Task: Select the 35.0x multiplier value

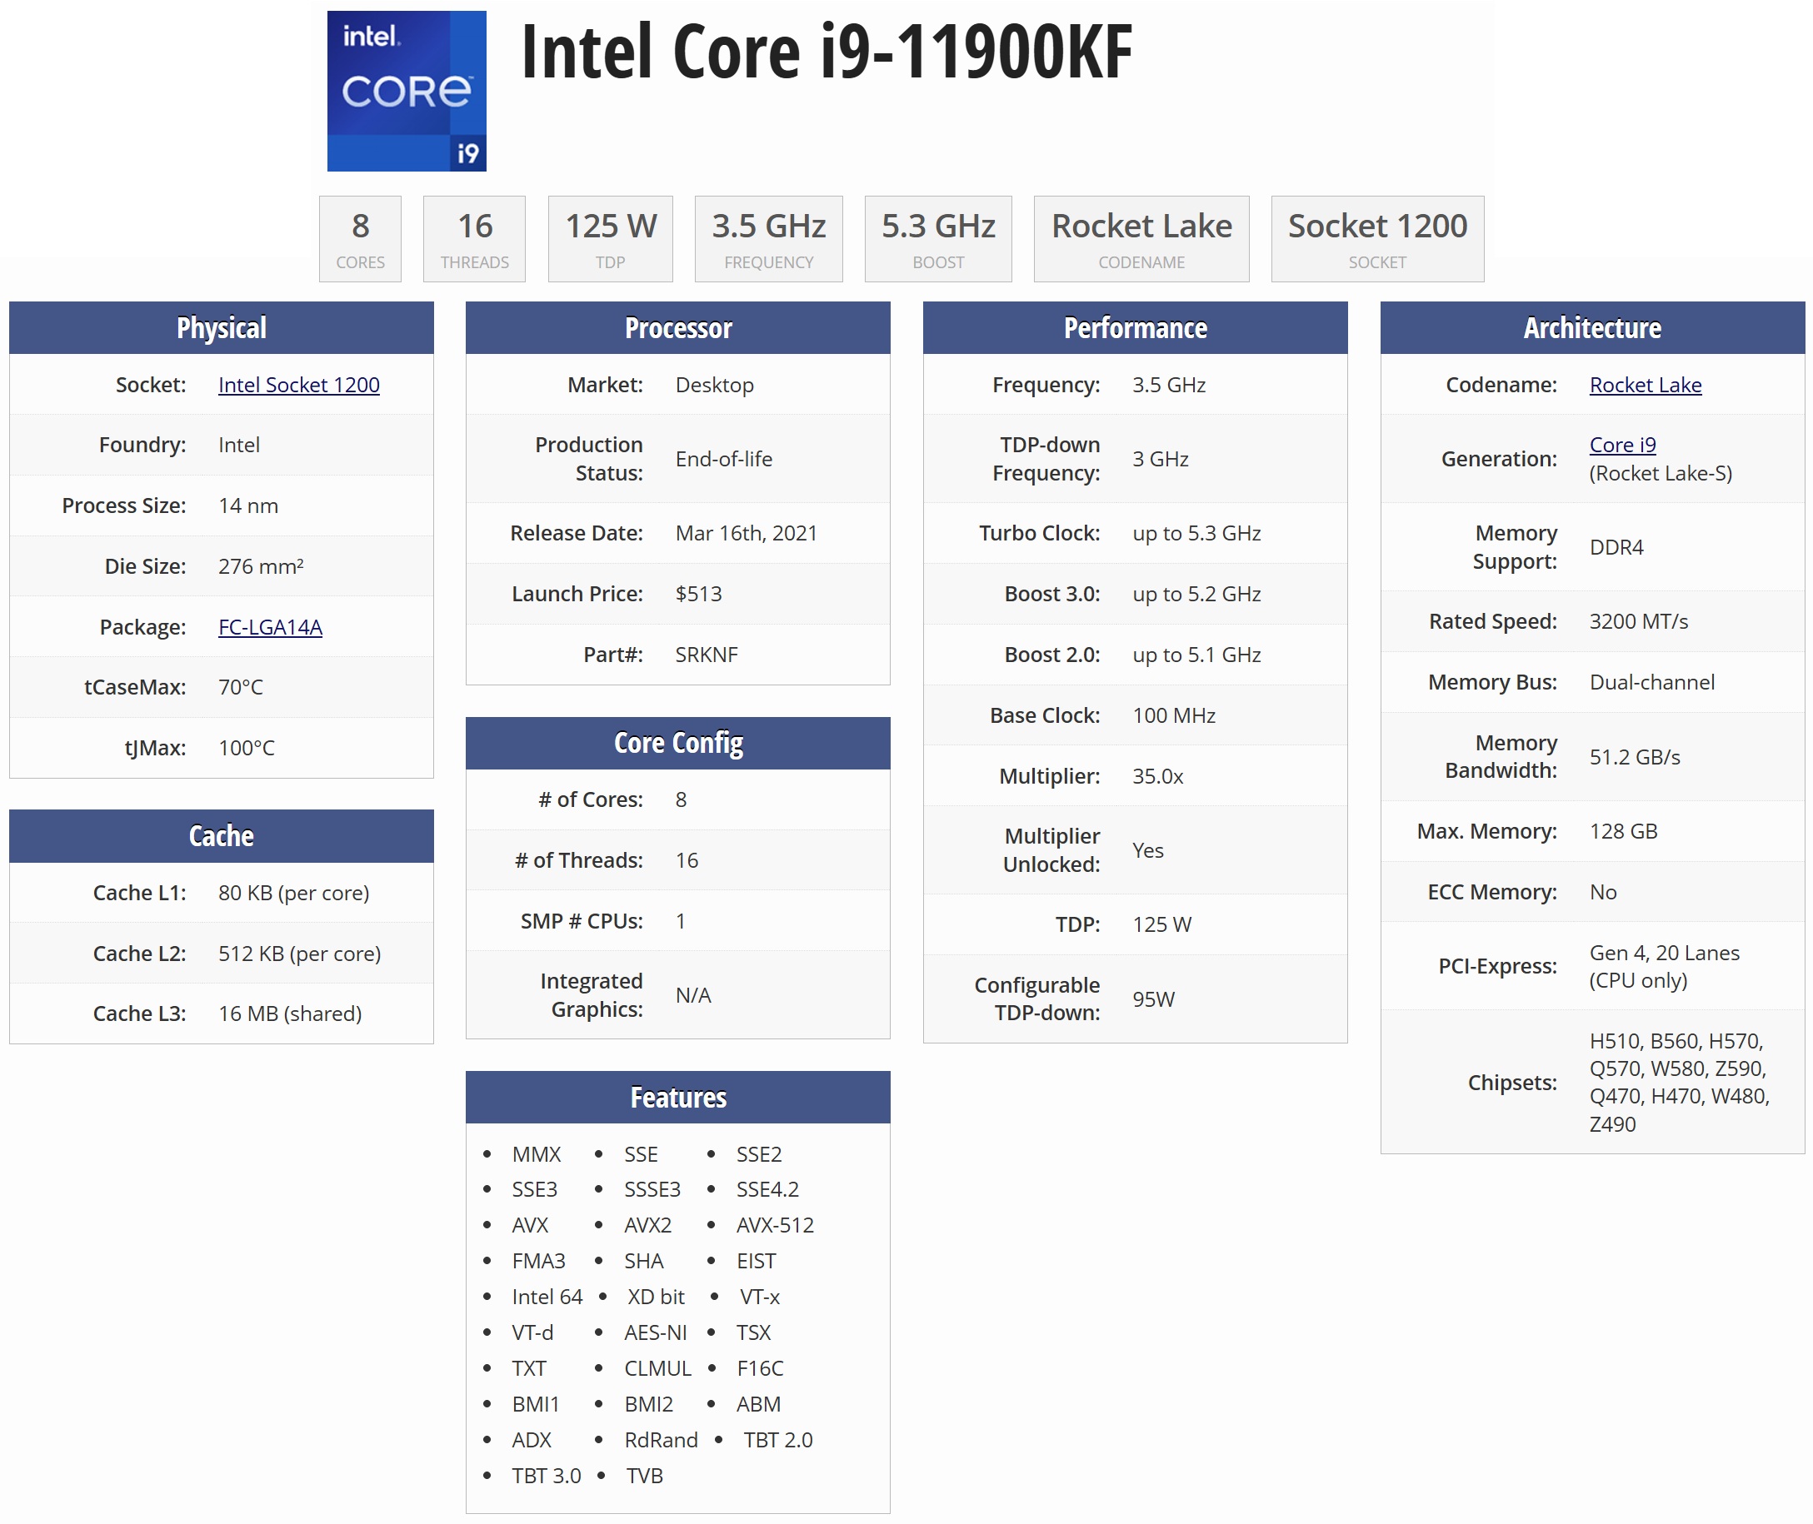Action: [1157, 776]
